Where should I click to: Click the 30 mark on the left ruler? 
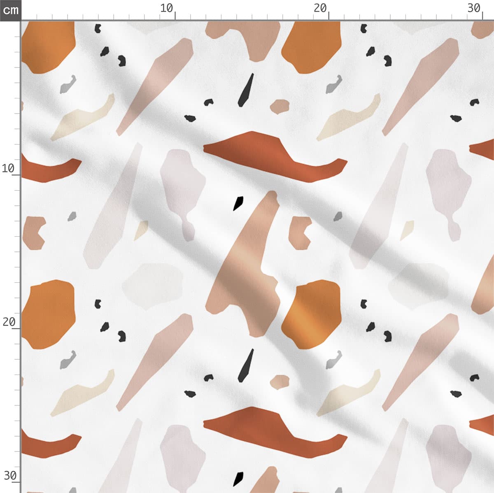[x=10, y=476]
